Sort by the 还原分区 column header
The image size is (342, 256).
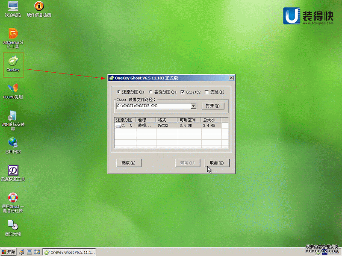[125, 120]
